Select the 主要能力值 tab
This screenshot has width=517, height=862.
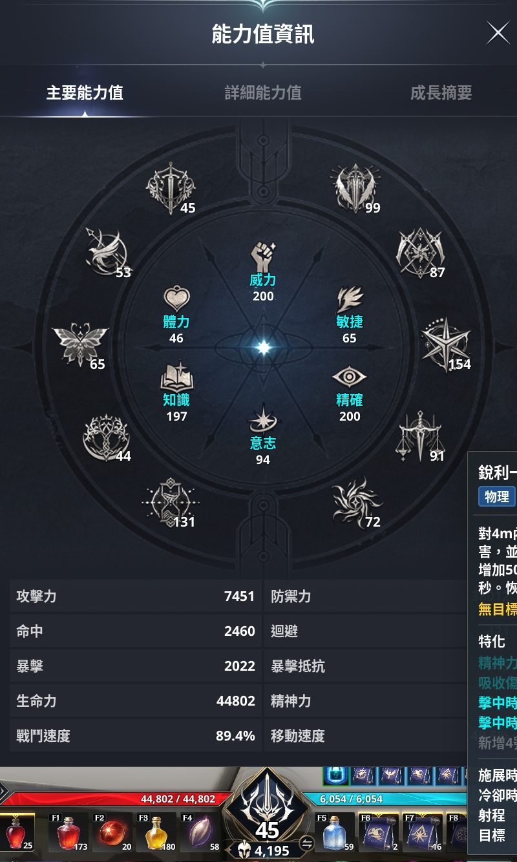click(85, 93)
